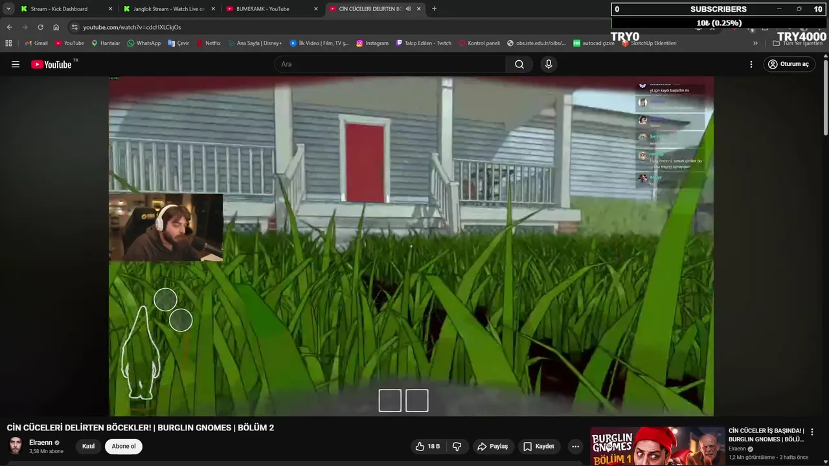Expand hidden bookmarks overflow chevron
Image resolution: width=829 pixels, height=466 pixels.
pos(755,43)
